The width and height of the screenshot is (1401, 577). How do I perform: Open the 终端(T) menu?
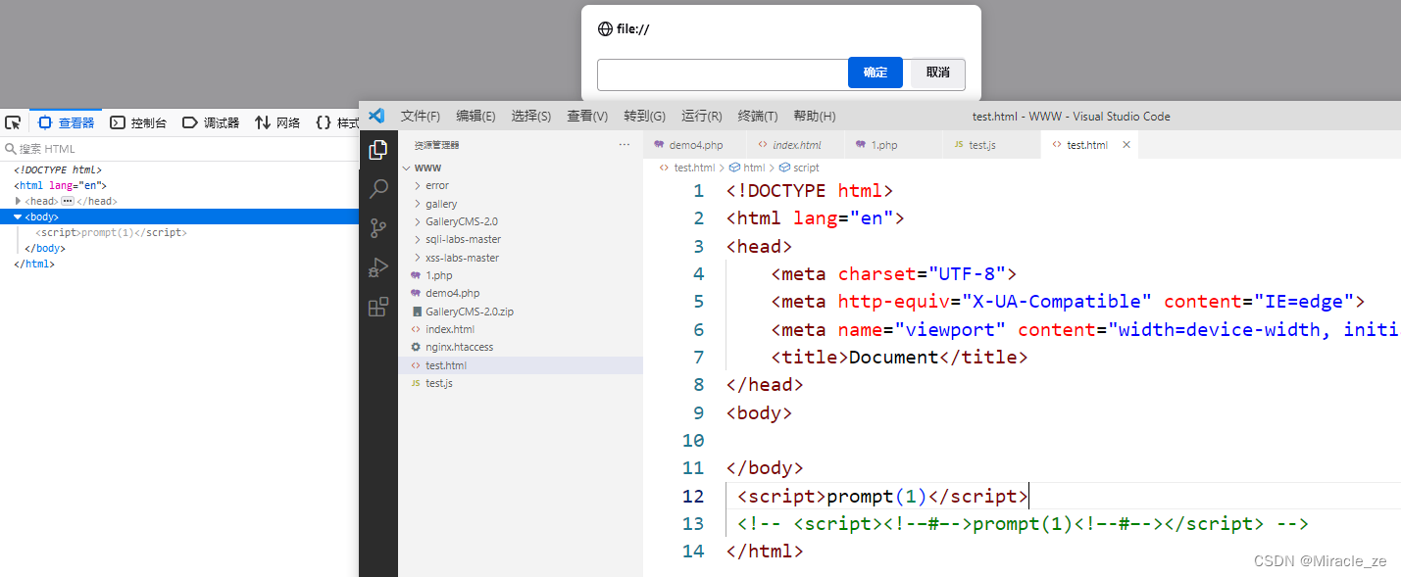[x=758, y=116]
